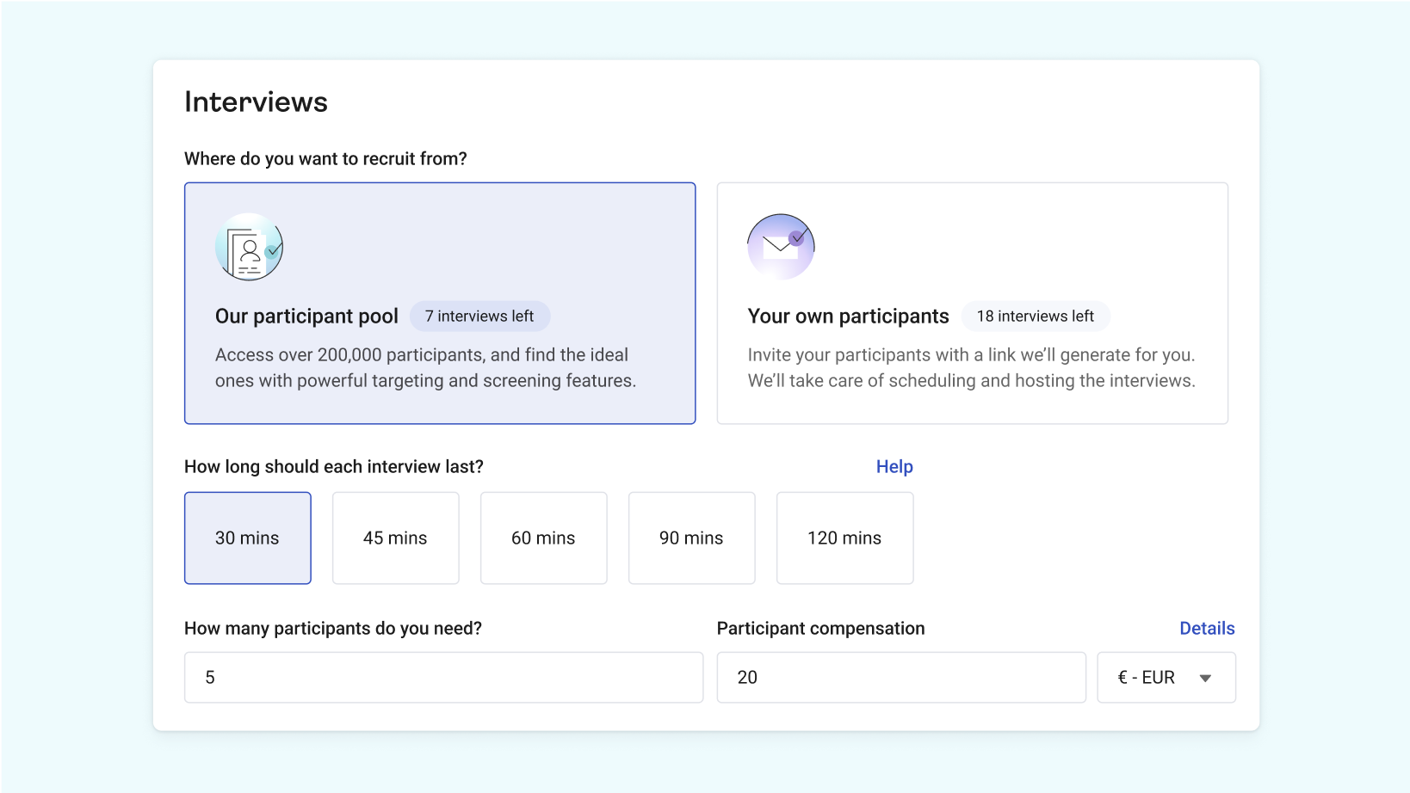Choose the 90 mins interview length
This screenshot has width=1410, height=793.
(x=692, y=538)
